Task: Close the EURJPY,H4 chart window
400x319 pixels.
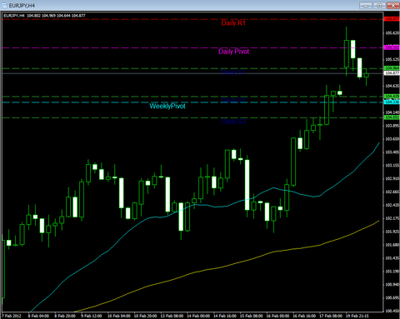Action: (x=392, y=5)
